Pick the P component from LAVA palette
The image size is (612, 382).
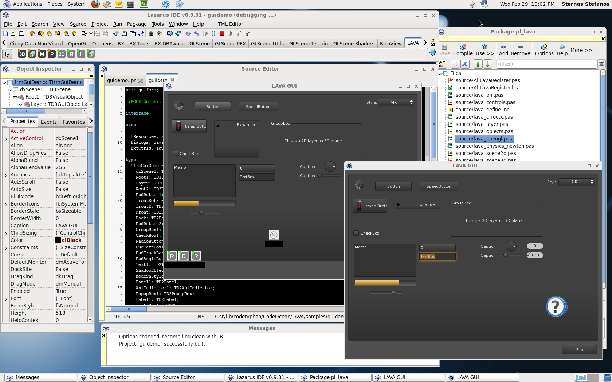pyautogui.click(x=52, y=54)
